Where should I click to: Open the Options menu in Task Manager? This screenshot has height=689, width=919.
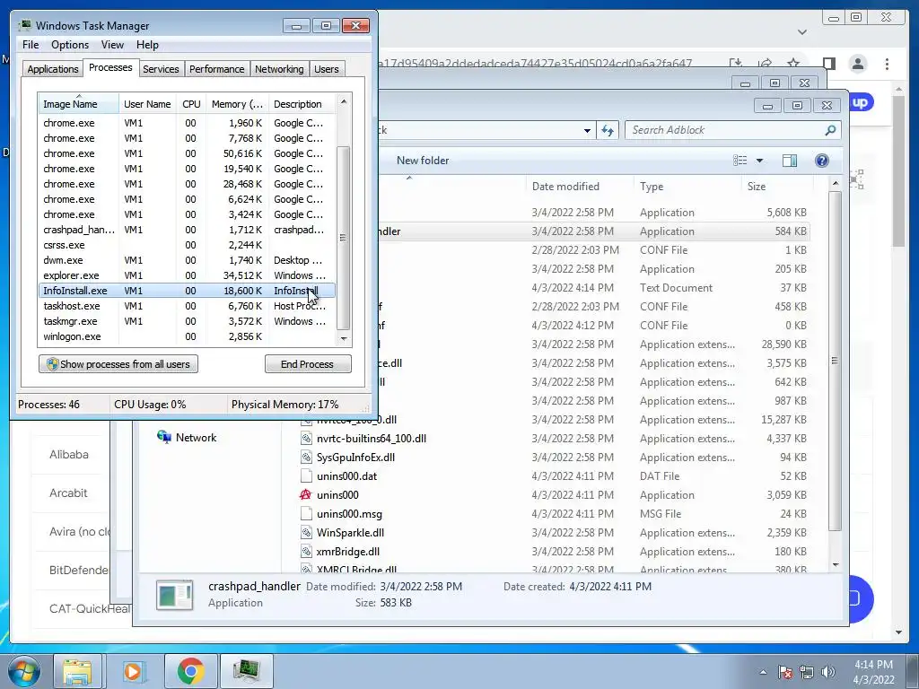70,45
